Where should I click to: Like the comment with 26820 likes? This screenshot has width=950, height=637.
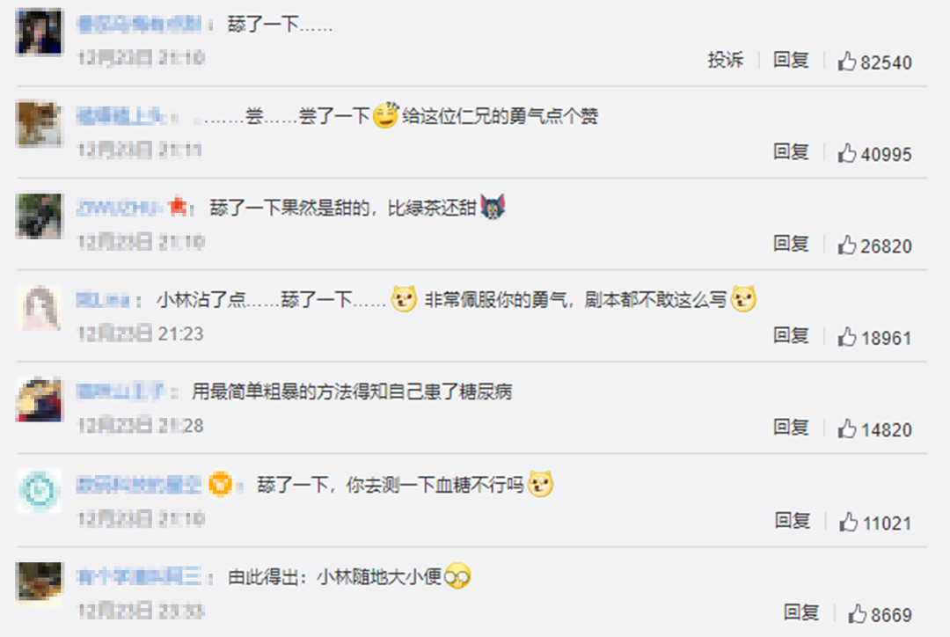pos(846,245)
